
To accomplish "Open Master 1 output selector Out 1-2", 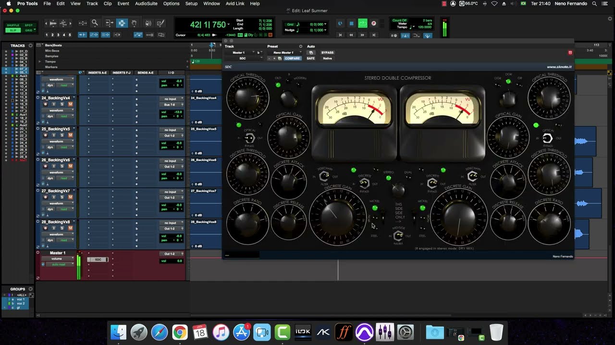I will (171, 254).
